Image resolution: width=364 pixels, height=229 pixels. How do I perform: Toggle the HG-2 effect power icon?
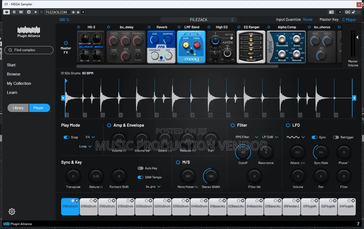(x=79, y=27)
